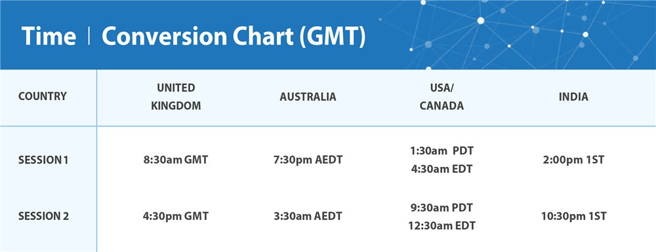The image size is (656, 252).
Task: Click the 9:30am PDT time
Action: pos(441,207)
